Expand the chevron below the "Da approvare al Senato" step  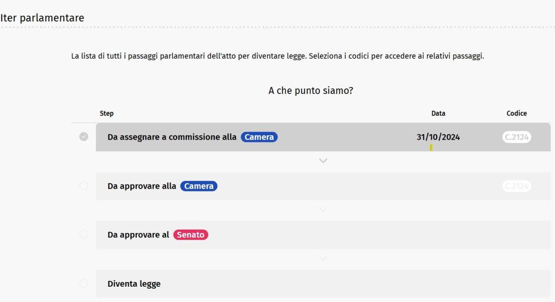[323, 259]
